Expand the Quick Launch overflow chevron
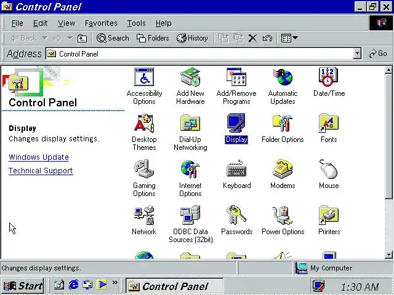Viewport: 394px width, 295px height. pos(115,283)
